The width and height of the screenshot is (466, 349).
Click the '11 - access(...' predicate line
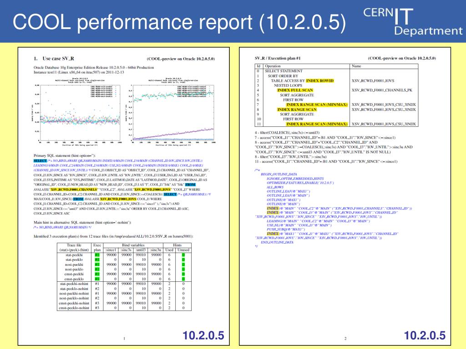pyautogui.click(x=326, y=162)
